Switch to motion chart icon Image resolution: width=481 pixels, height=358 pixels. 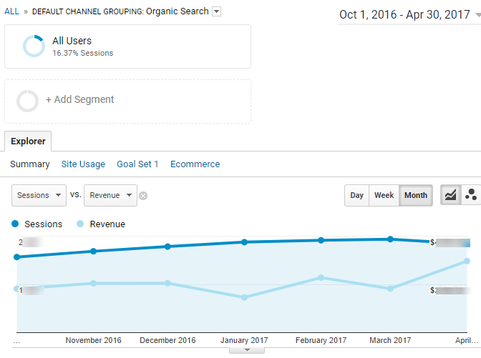pos(471,195)
